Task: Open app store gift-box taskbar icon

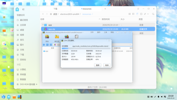Action: pos(14,97)
